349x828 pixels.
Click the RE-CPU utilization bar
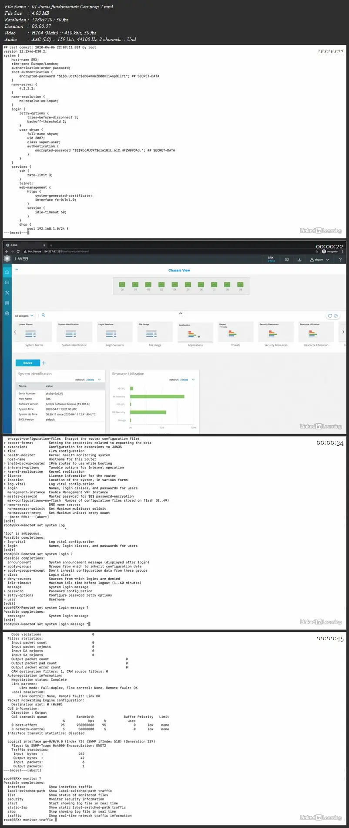pos(131,388)
